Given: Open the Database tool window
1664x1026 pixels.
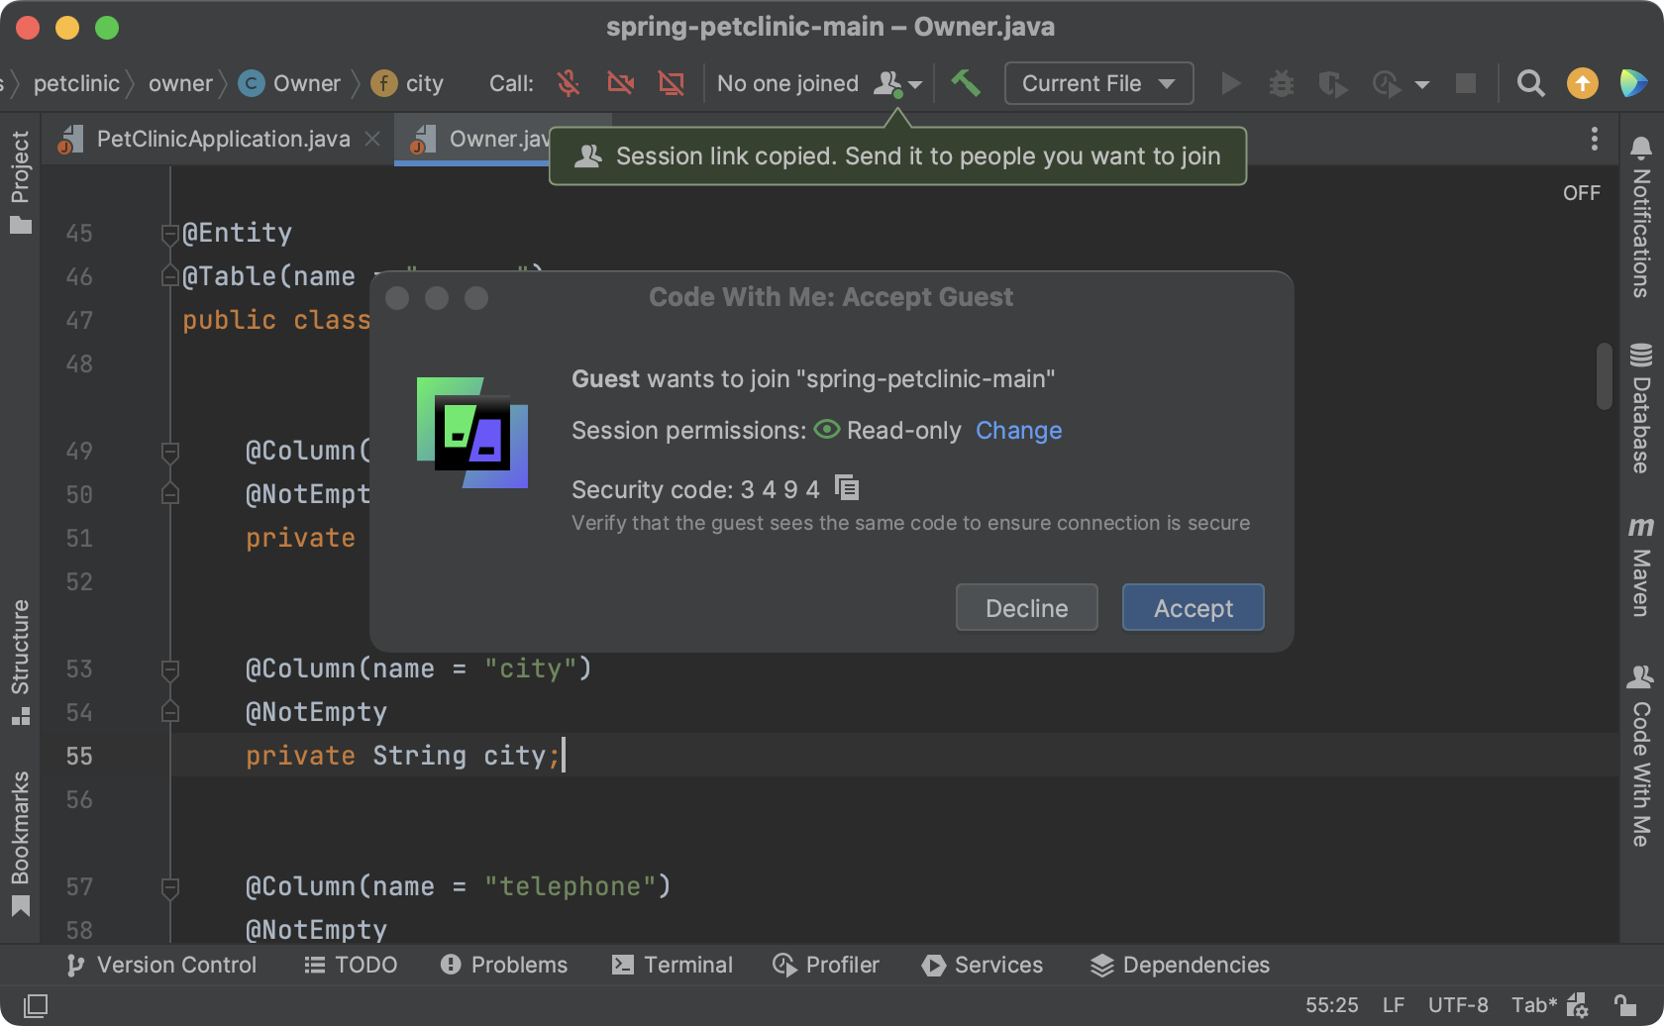Looking at the screenshot, I should [x=1640, y=408].
